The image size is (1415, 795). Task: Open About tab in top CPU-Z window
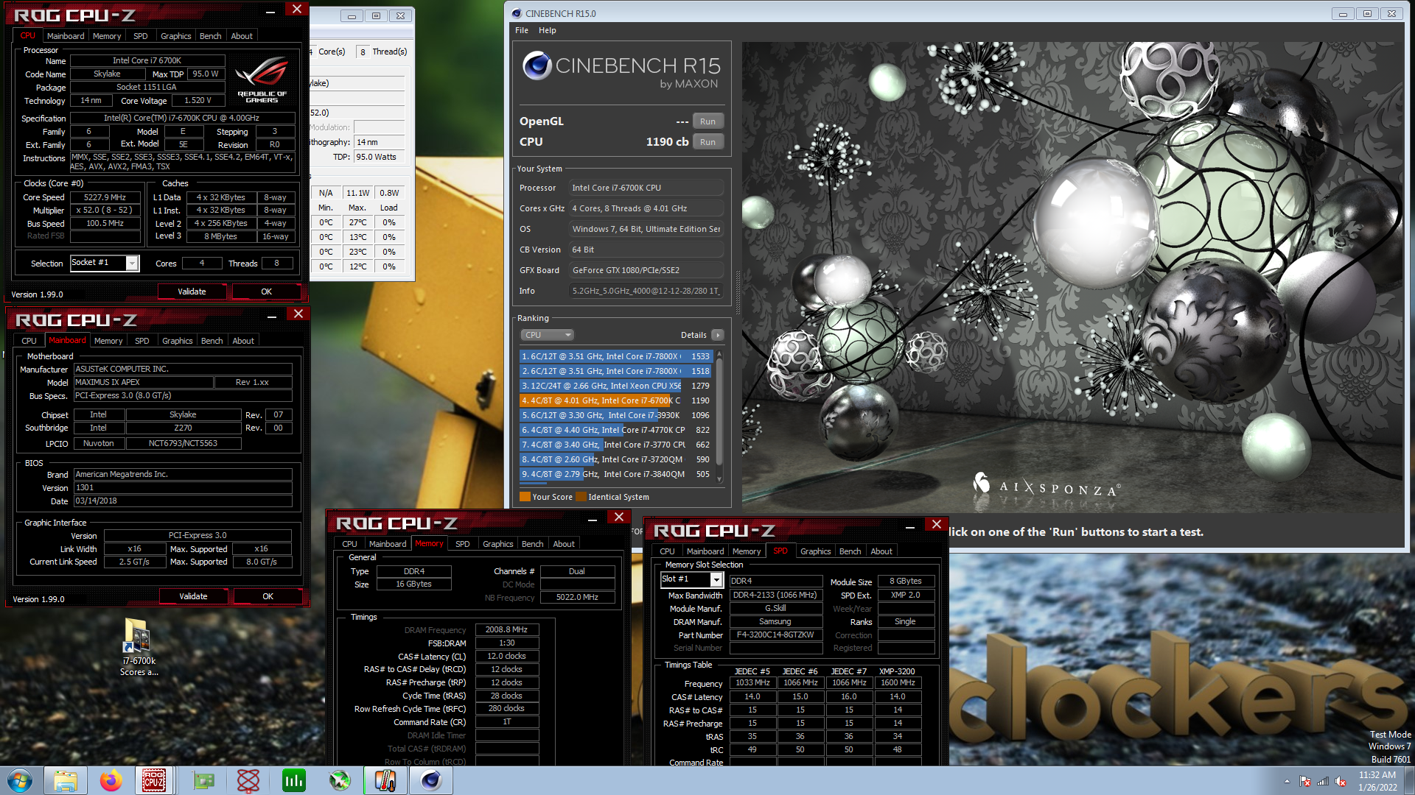[242, 36]
